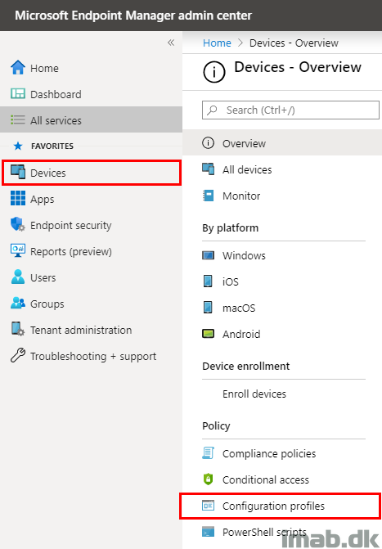Open Compliance policies under Policy
382x549 pixels.
[269, 454]
